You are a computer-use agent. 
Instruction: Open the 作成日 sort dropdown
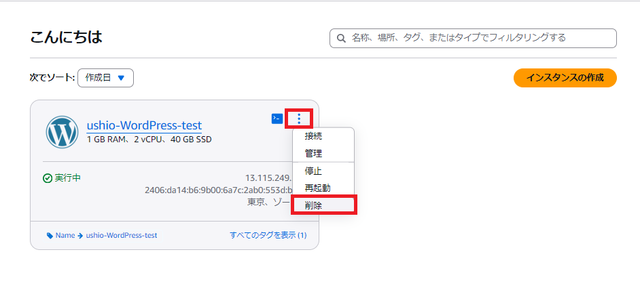(x=106, y=78)
